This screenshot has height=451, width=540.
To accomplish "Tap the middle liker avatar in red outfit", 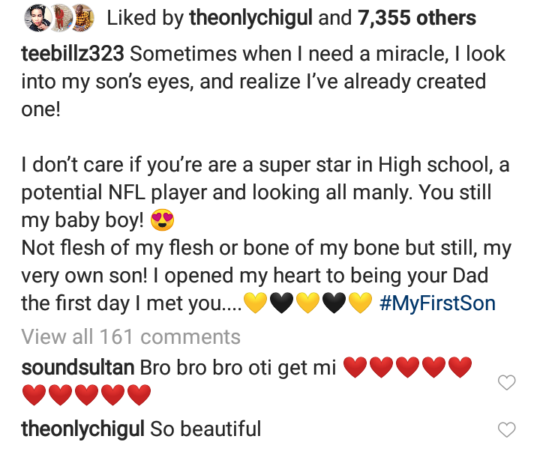I will pos(59,17).
